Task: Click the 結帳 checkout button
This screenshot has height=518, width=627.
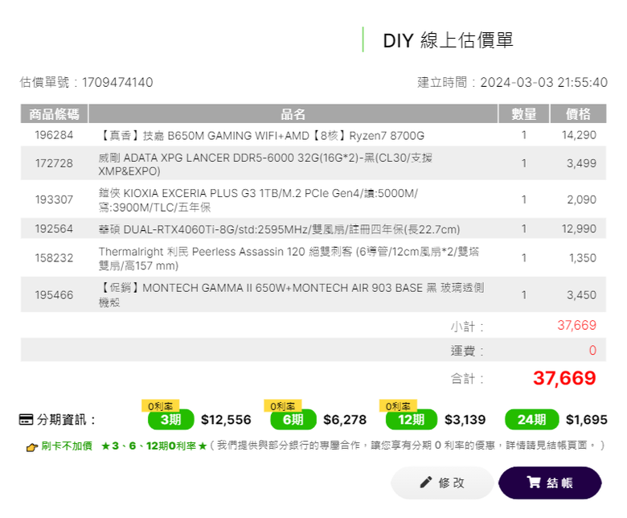Action: 550,483
